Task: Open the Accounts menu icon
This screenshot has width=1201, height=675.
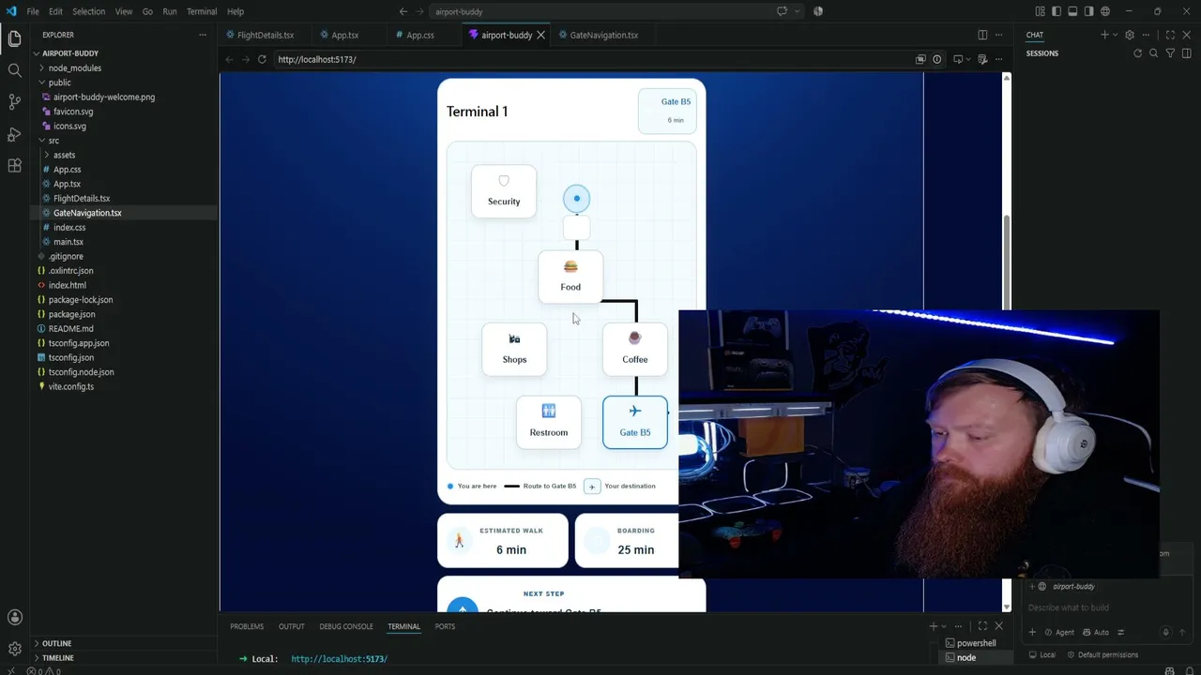Action: click(x=14, y=617)
